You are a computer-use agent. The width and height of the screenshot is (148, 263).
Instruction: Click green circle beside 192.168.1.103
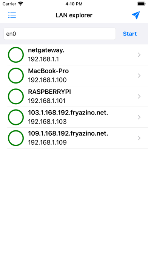click(16, 117)
